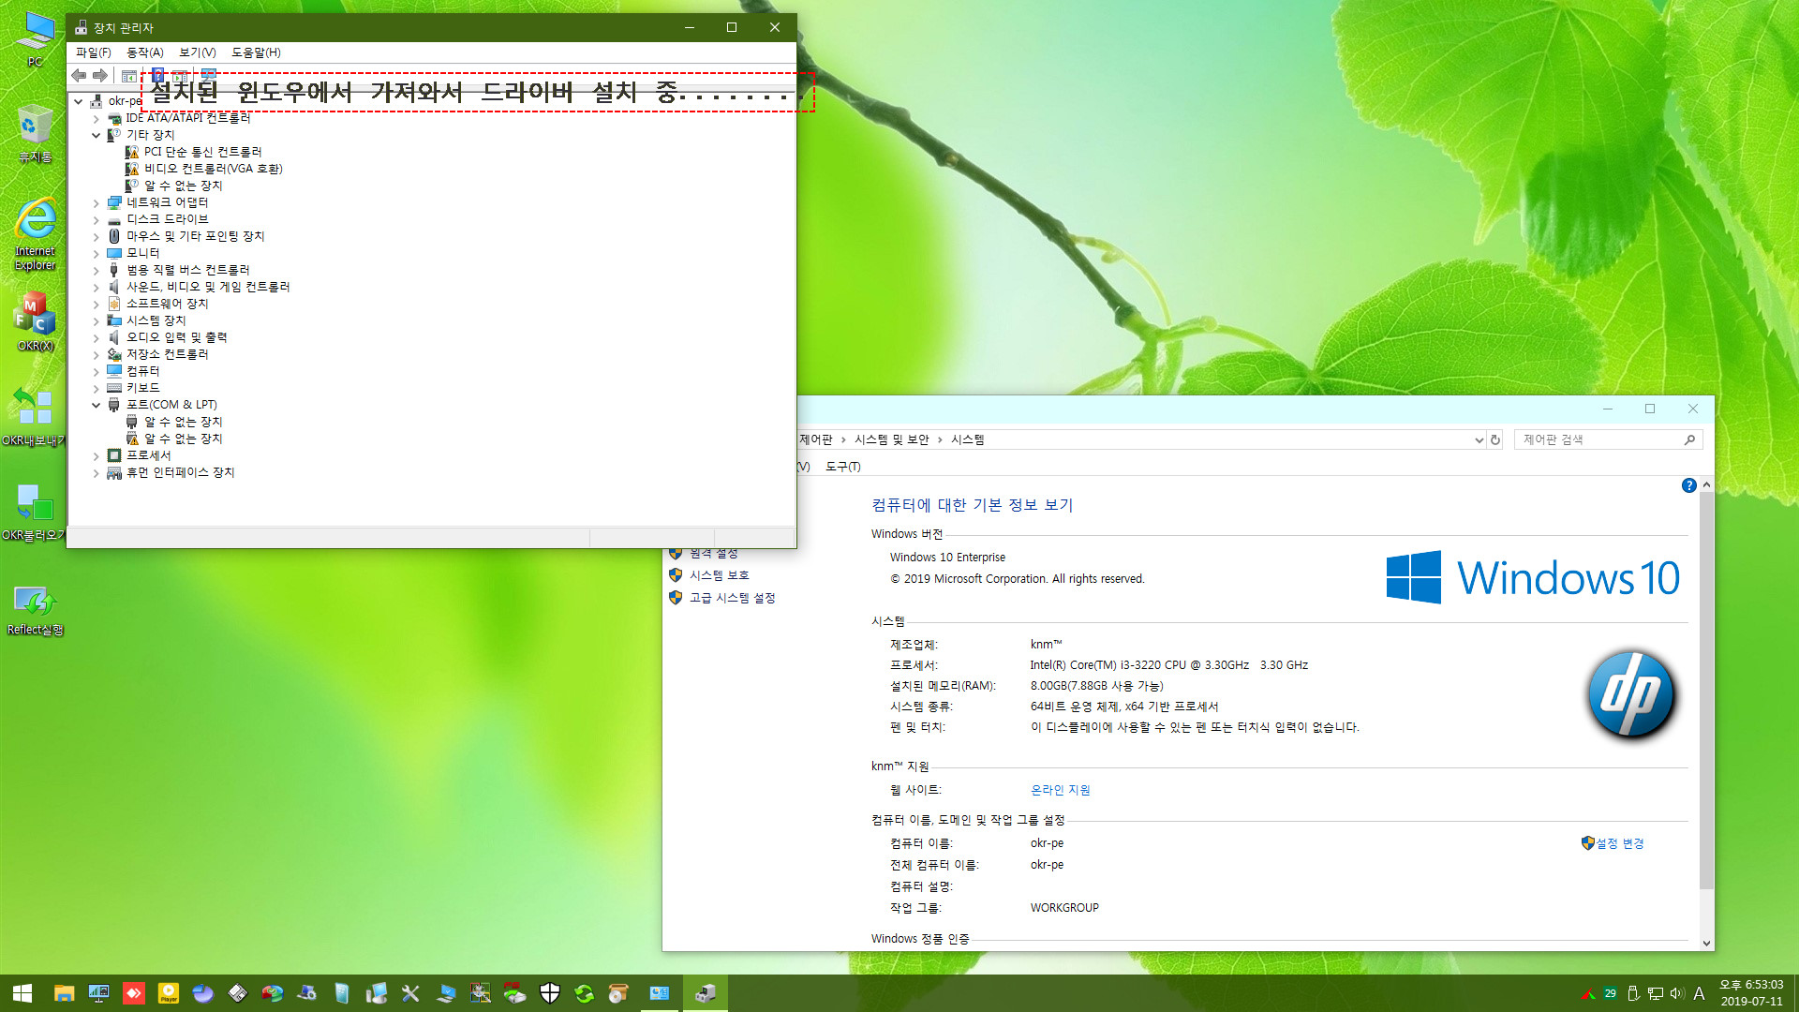Open the OKR(X) desktop shortcut

click(x=35, y=321)
